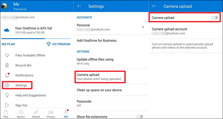The height and width of the screenshot is (119, 223).
Task: Select Camera upload account entry
Action: click(x=186, y=31)
